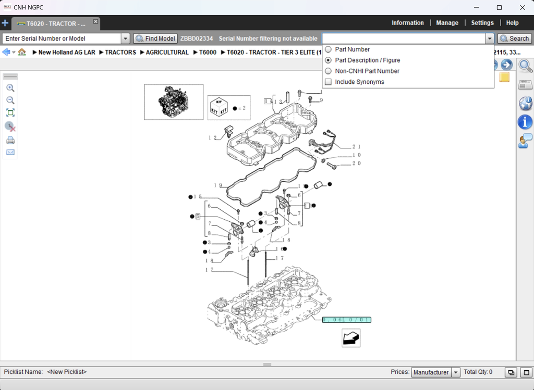This screenshot has height=390, width=534.
Task: Click the KIT box legend icon
Action: [x=219, y=107]
